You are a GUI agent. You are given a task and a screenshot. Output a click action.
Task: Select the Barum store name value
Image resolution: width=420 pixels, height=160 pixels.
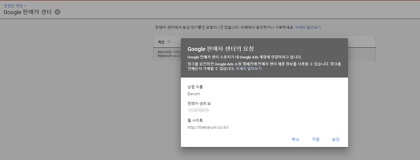click(194, 94)
